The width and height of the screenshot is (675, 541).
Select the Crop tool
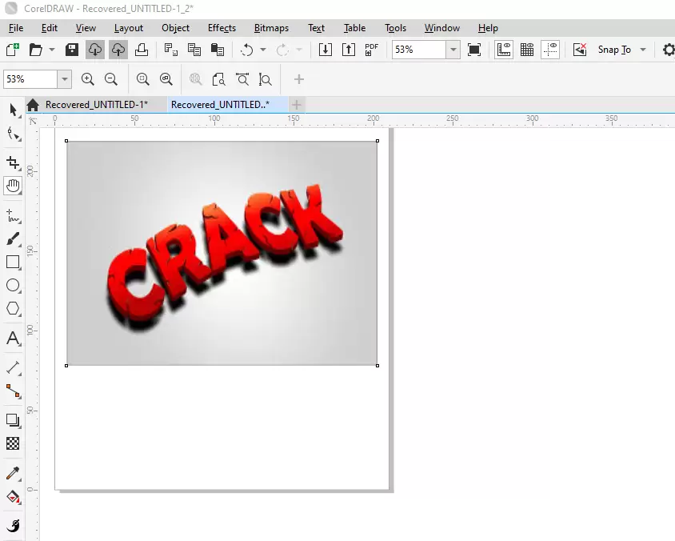[13, 163]
